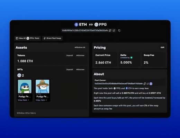Image resolution: width=180 pixels, height=138 pixels.
Task: Withdraw tokens from the pool
Action: click(x=80, y=56)
